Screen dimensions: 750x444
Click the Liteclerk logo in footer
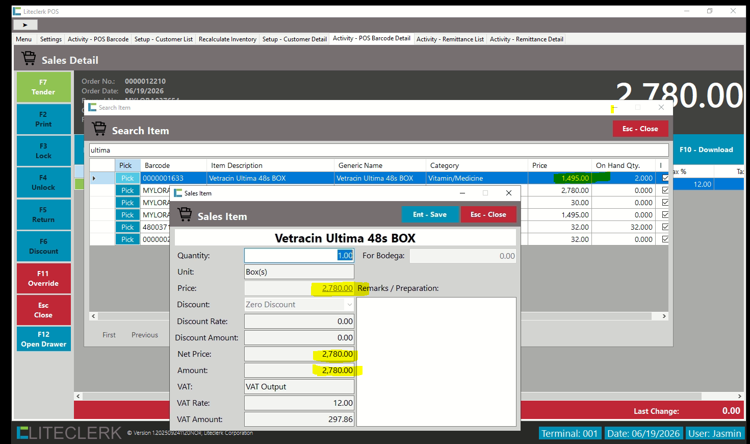[x=69, y=433]
